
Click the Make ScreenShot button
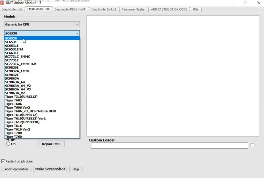coord(50,169)
